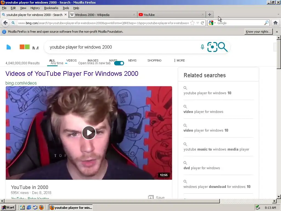Open the search engine selector dropdown
This screenshot has height=211, width=281.
pyautogui.click(x=215, y=23)
